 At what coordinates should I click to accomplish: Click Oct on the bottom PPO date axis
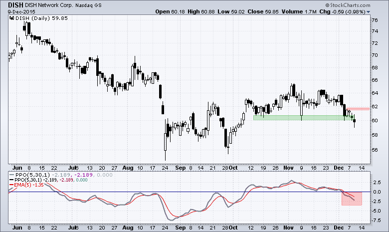tap(233, 228)
